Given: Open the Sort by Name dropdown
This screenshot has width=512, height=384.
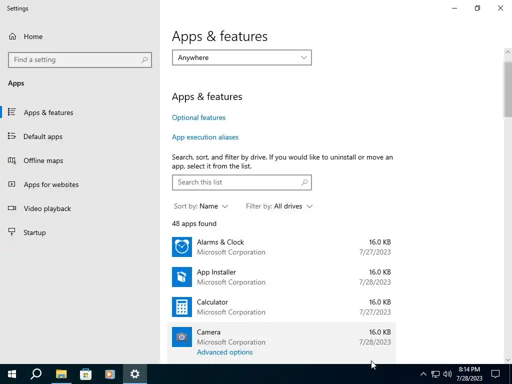Looking at the screenshot, I should click(x=201, y=206).
